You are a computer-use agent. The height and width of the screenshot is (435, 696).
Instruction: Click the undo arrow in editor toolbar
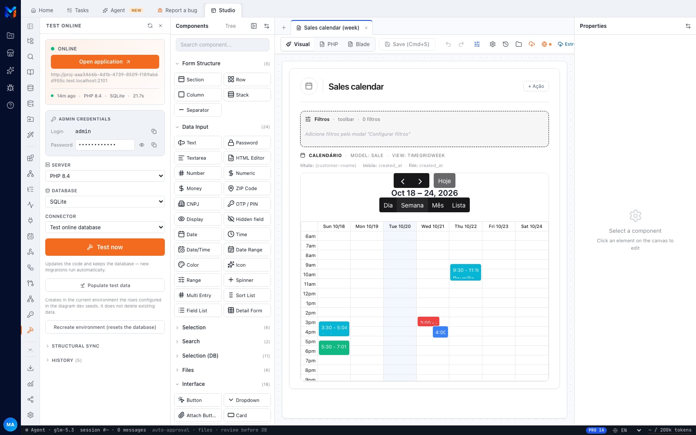click(x=448, y=44)
